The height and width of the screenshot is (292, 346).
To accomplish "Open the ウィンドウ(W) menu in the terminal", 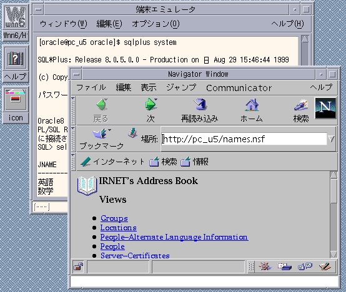I will 64,24.
